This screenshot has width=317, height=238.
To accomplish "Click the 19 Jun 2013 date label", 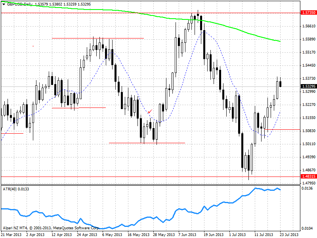I will tap(214, 235).
